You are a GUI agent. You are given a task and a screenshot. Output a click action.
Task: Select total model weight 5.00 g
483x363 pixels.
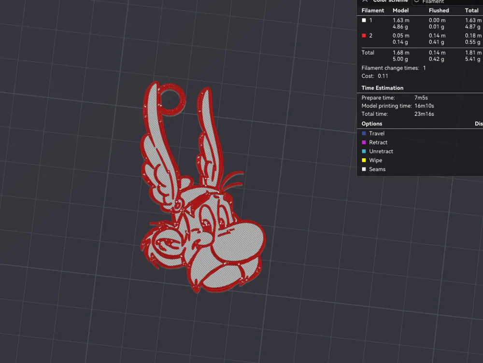tap(400, 59)
